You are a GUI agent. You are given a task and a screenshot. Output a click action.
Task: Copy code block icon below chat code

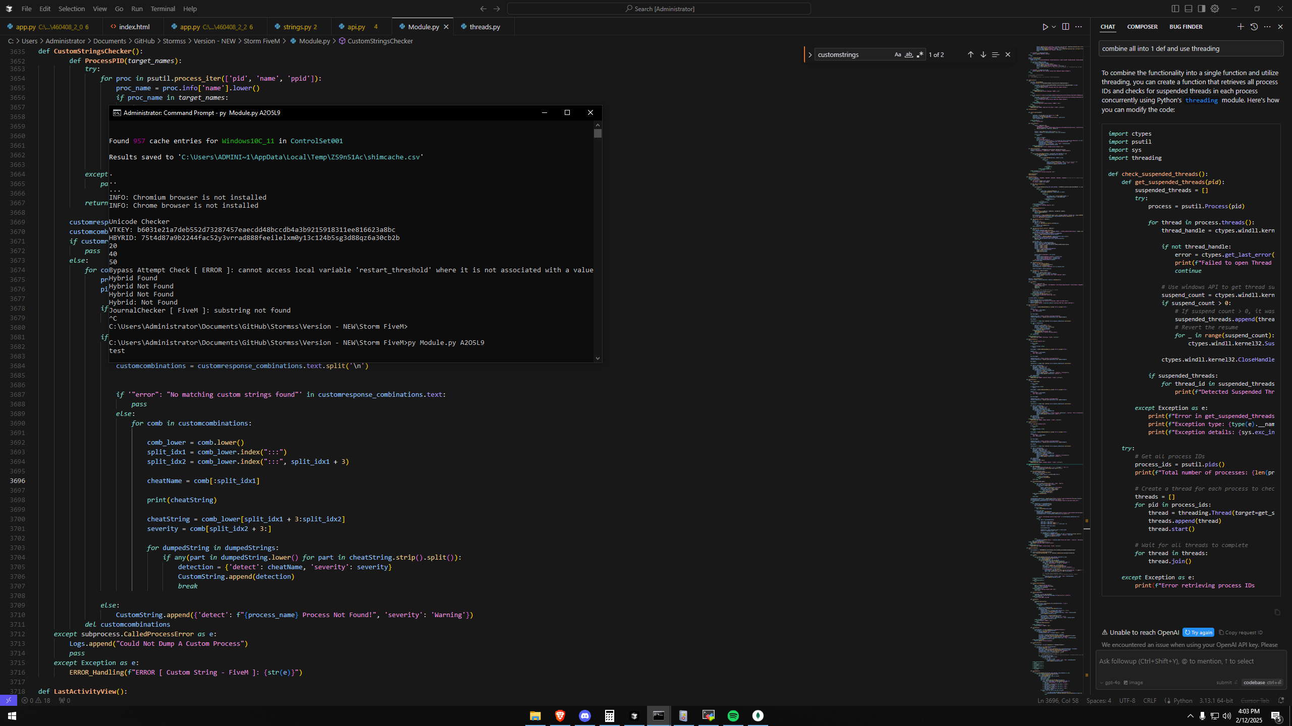point(1277,612)
